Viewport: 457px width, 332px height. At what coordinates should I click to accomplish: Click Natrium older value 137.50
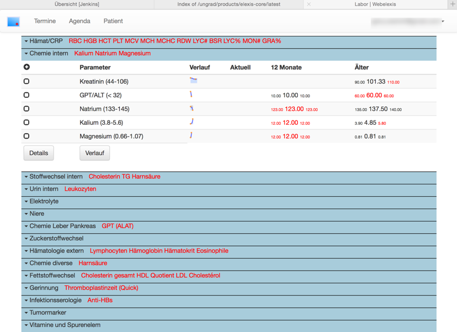379,109
